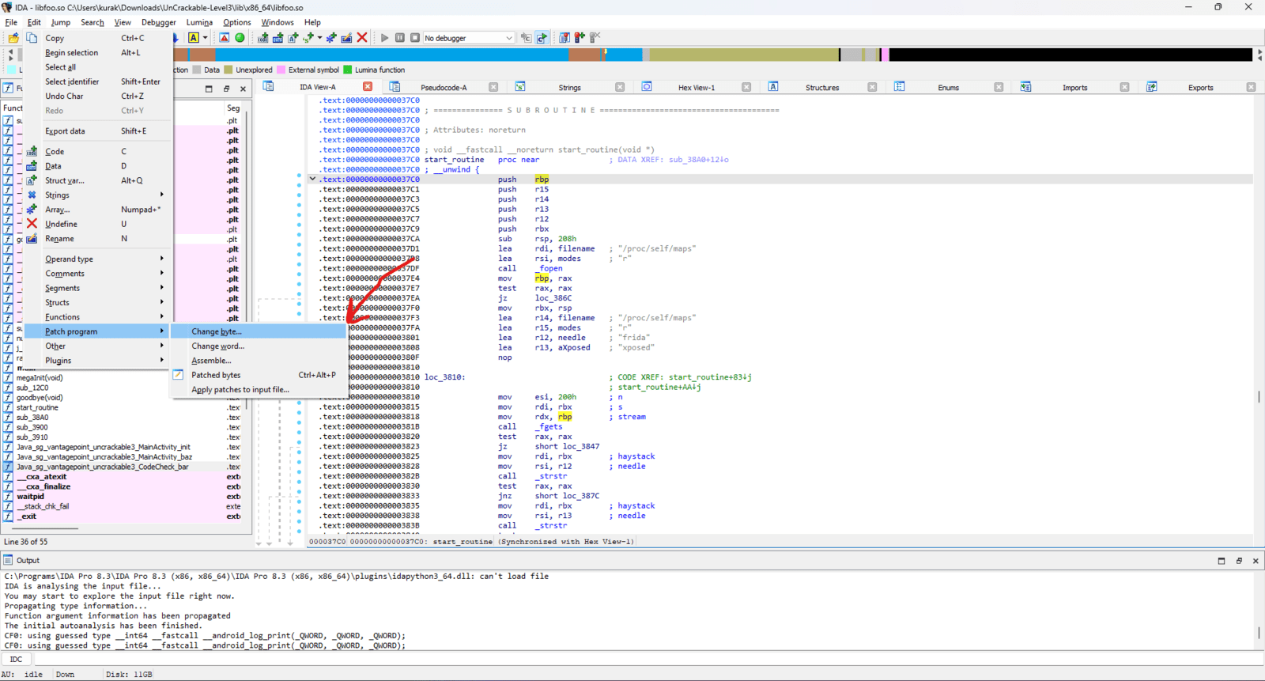Click the Struct var icon in menu

[x=32, y=180]
